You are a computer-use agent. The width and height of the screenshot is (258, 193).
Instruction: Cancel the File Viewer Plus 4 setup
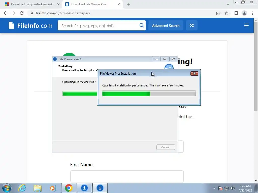(x=165, y=147)
